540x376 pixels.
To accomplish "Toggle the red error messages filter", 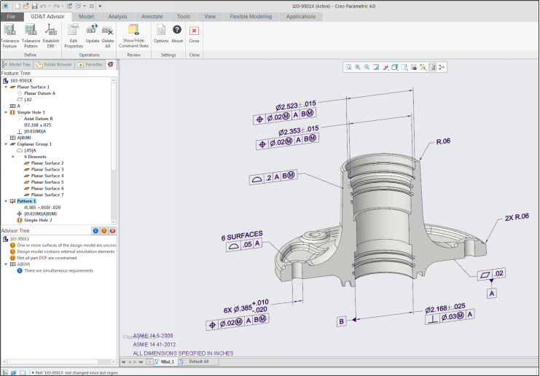I will (x=112, y=231).
